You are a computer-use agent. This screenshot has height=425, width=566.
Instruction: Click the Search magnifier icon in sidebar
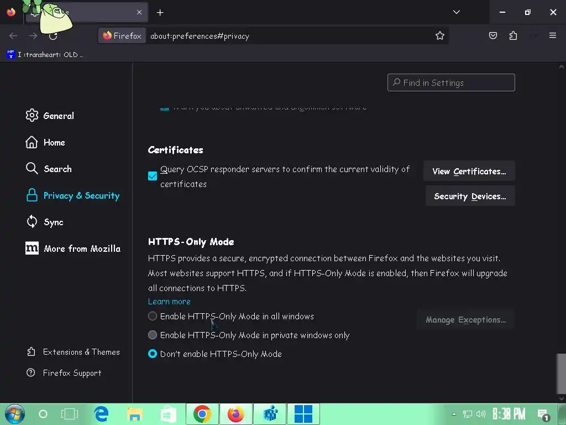(x=32, y=169)
